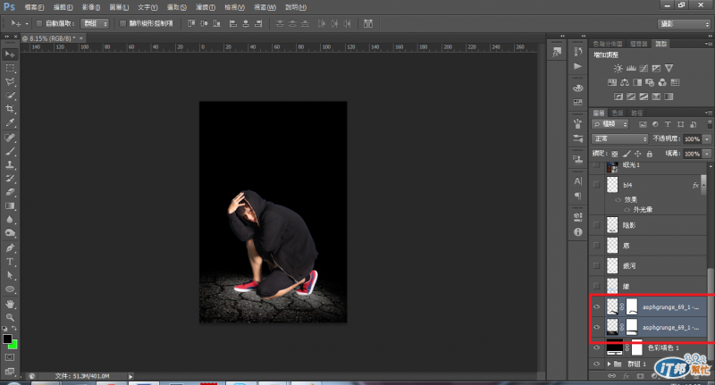The width and height of the screenshot is (715, 385).
Task: Select the Blur tool
Action: (10, 220)
